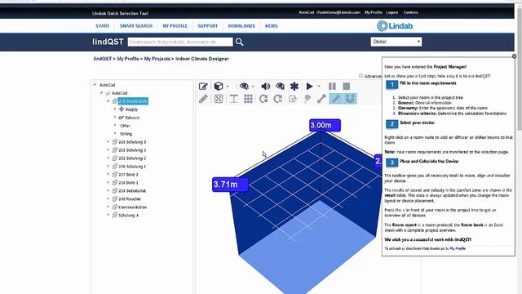The image size is (522, 294).
Task: Open the Global region dropdown
Action: click(x=396, y=42)
